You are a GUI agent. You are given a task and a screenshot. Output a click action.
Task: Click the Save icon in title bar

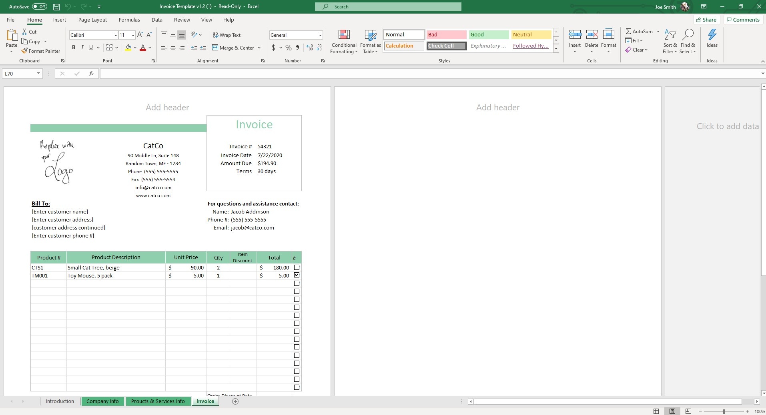[56, 7]
